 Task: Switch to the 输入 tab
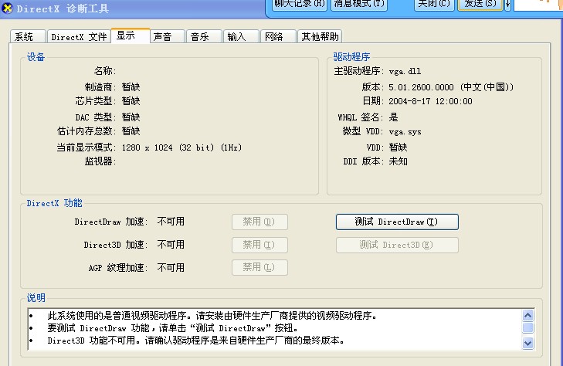241,36
